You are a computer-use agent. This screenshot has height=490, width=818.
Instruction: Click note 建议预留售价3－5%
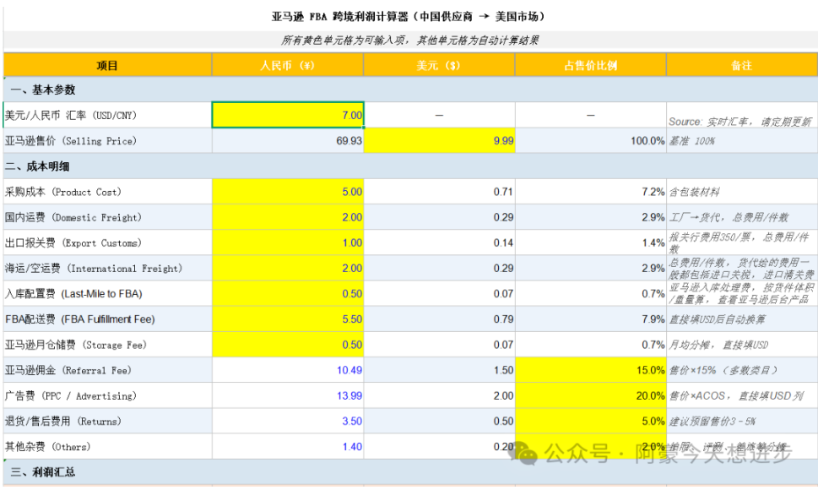(x=712, y=421)
